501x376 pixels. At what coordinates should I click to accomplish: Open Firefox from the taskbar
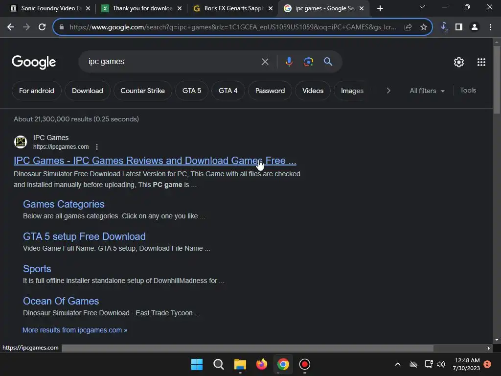click(x=262, y=364)
